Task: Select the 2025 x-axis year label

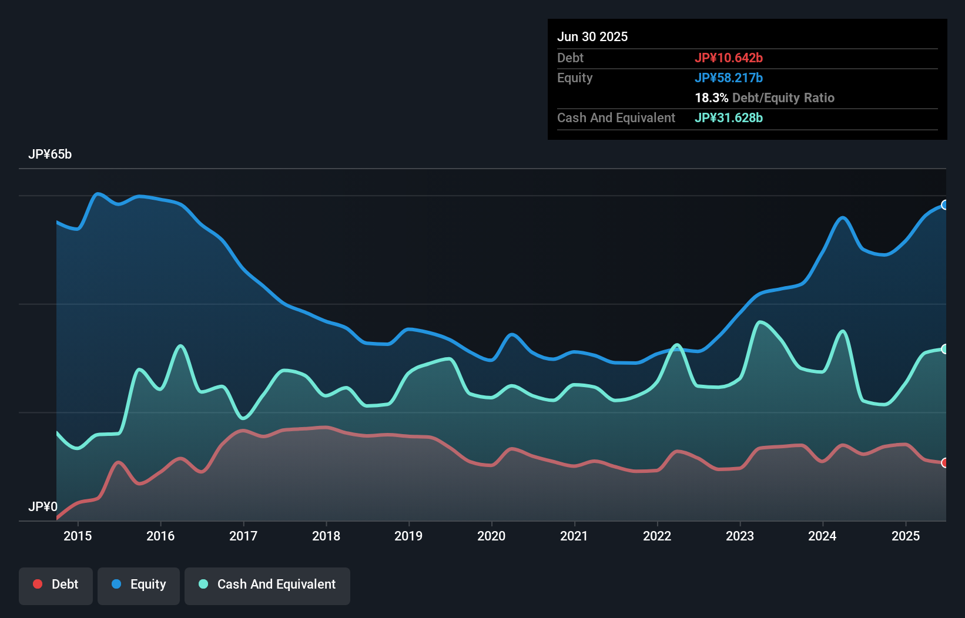Action: click(906, 536)
